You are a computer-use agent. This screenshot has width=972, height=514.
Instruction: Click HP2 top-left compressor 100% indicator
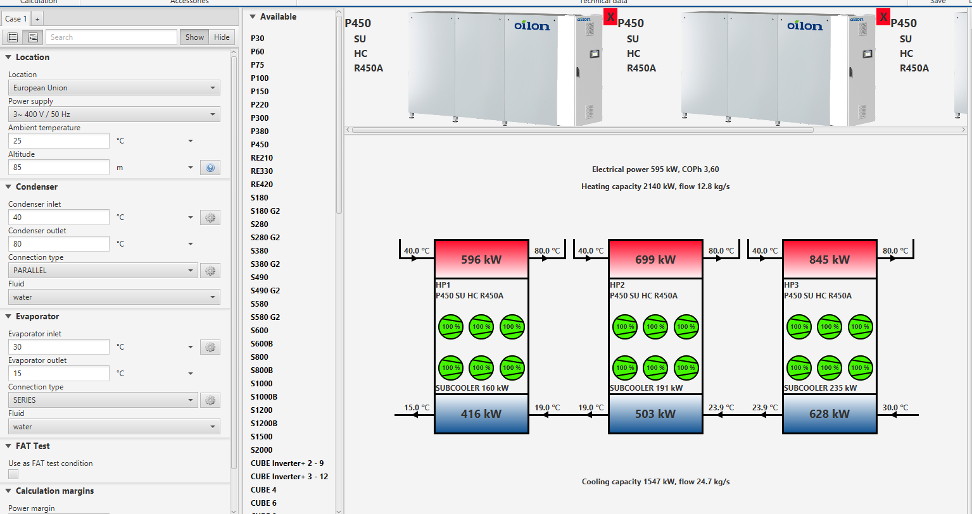coord(625,327)
